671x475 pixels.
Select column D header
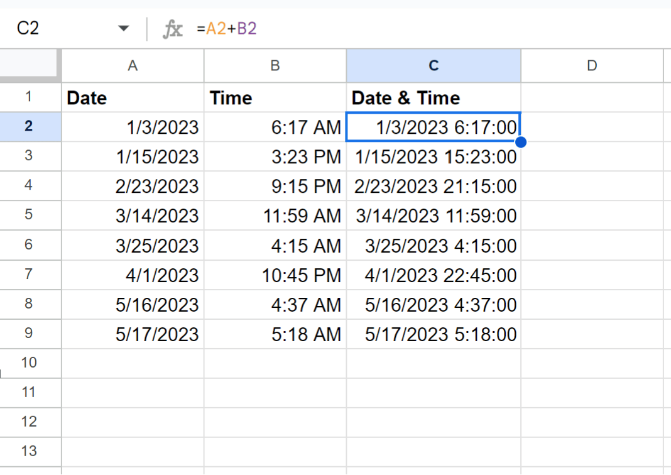point(592,66)
